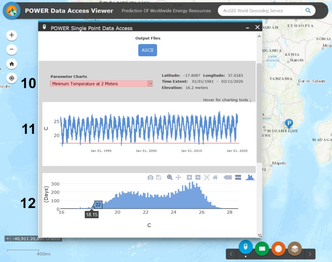Toggle compare data on hover
The image size is (332, 262).
click(x=238, y=177)
